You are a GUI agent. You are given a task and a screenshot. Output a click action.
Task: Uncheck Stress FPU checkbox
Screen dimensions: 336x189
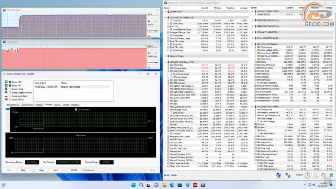point(10,85)
